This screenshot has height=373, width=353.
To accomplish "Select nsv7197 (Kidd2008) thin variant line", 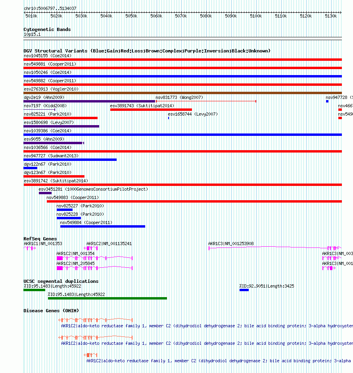I will (39, 110).
